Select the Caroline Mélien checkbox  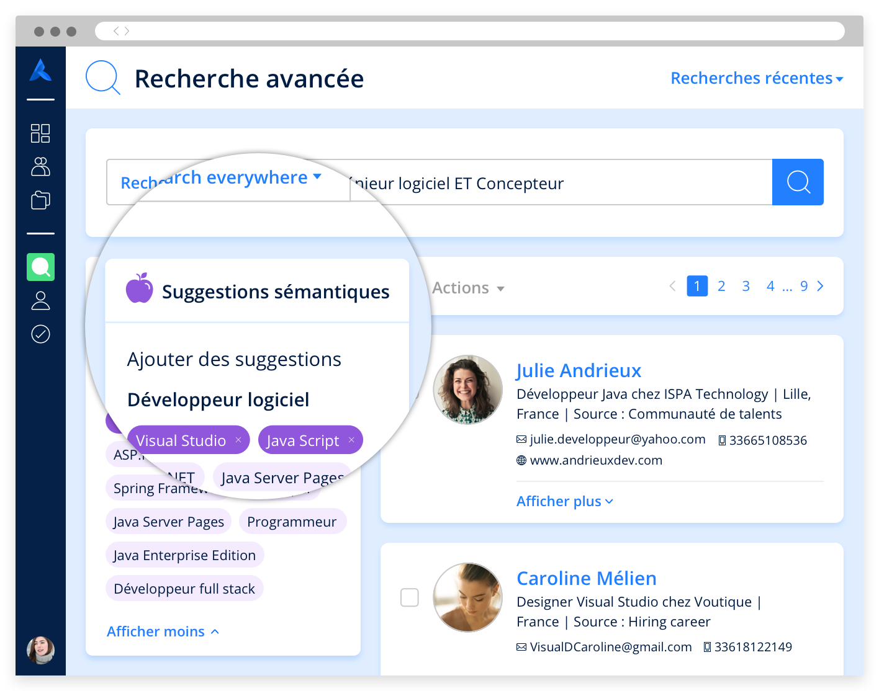(x=410, y=597)
